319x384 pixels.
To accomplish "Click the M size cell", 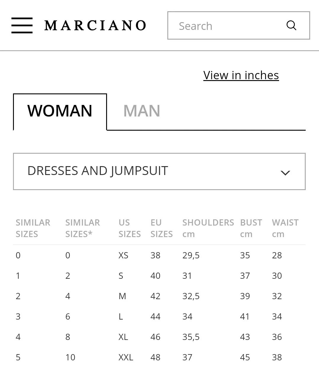I will [x=122, y=296].
